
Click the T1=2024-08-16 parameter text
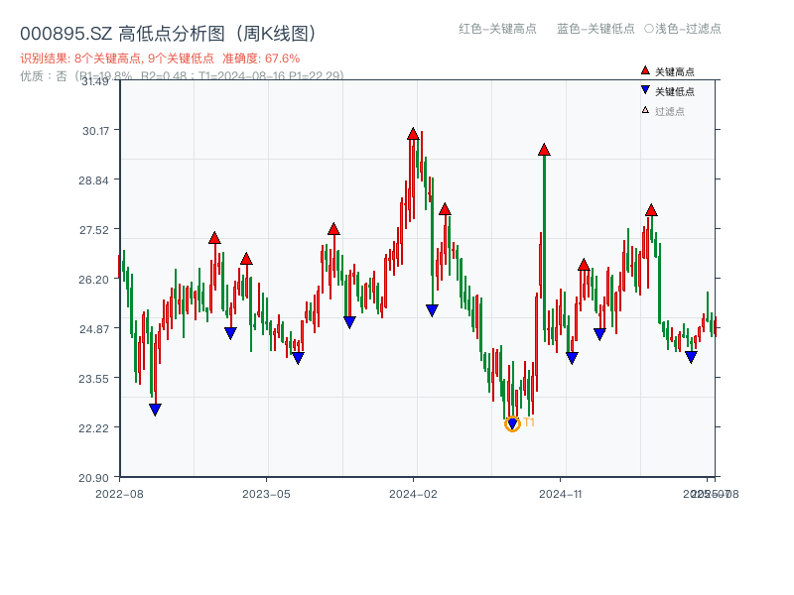point(260,73)
